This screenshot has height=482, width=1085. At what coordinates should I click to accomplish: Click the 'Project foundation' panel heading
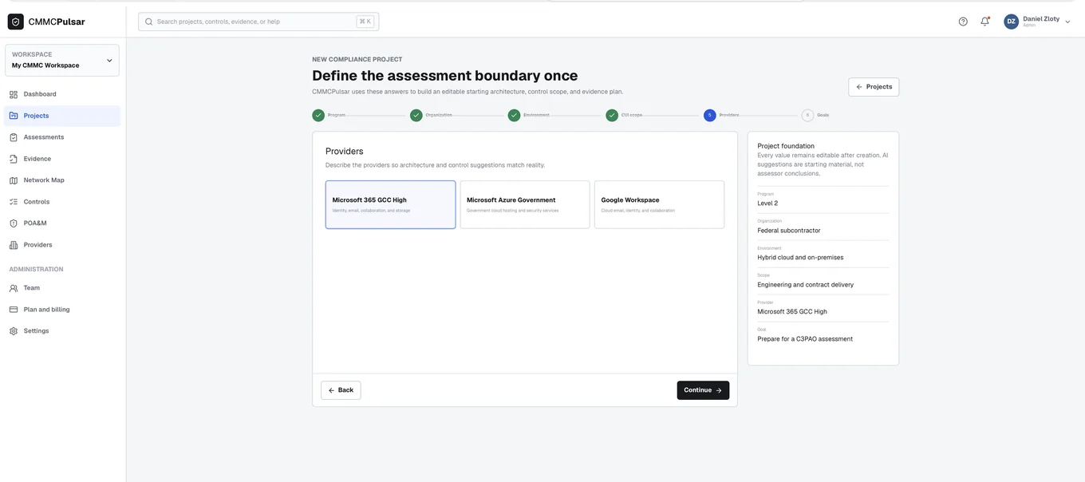coord(786,146)
